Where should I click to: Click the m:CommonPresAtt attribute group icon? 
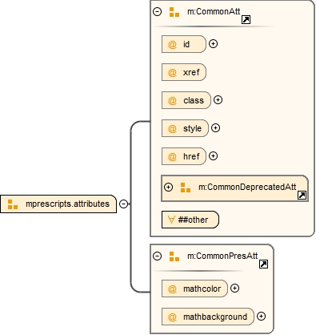pos(174,256)
